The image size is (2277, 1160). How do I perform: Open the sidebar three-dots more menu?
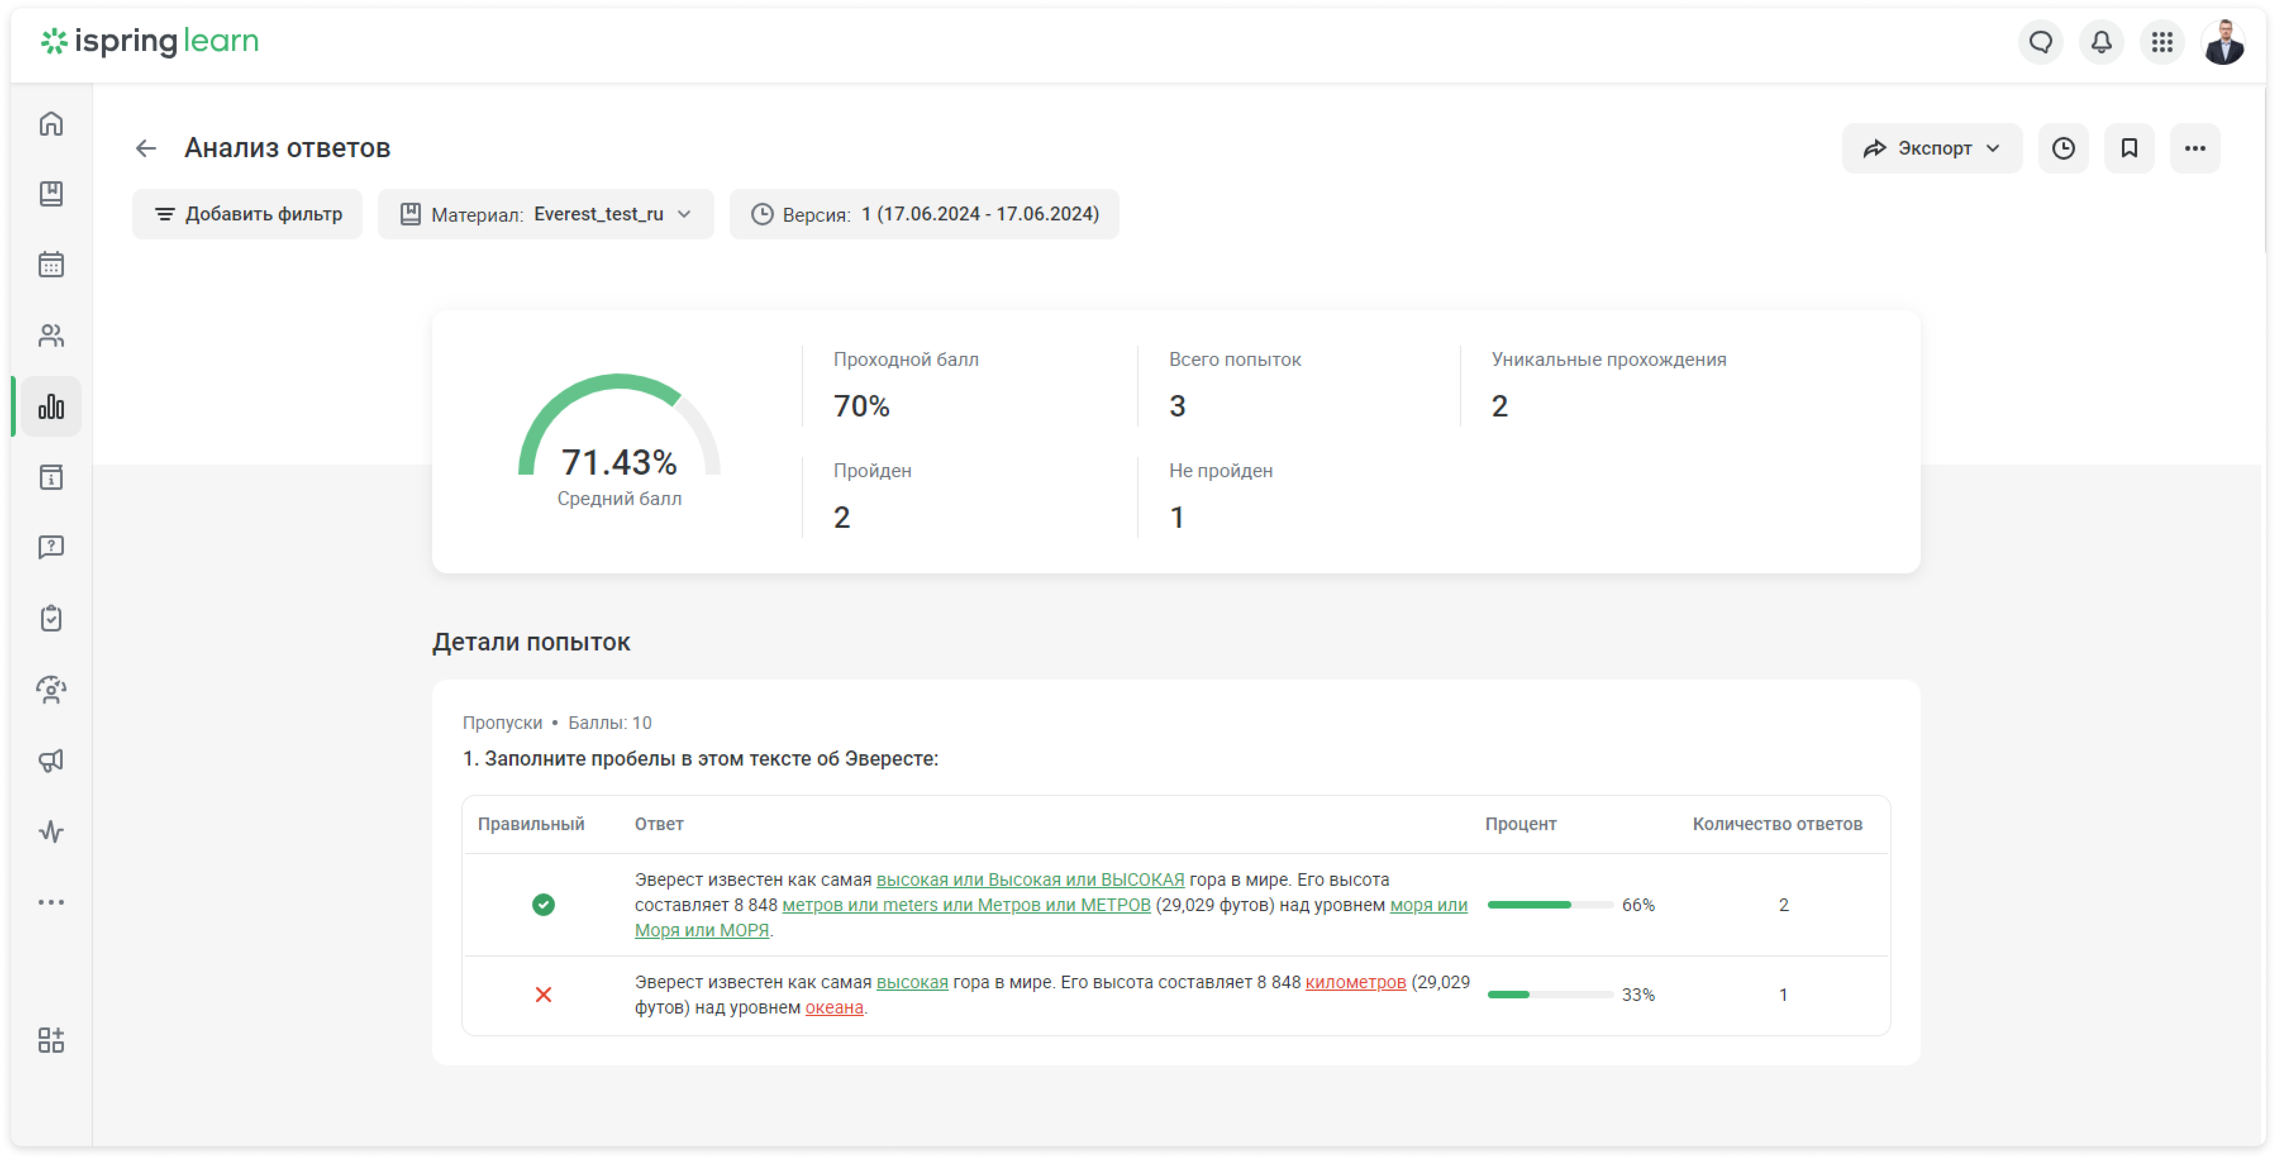[x=51, y=902]
